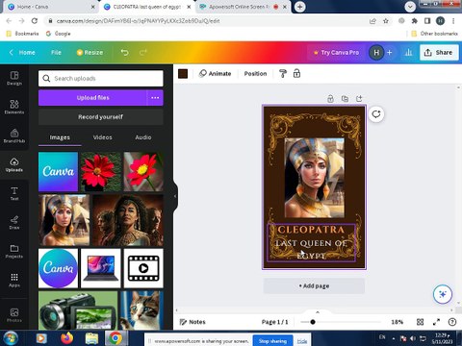Open the Animate option
The image size is (462, 346).
pyautogui.click(x=216, y=74)
